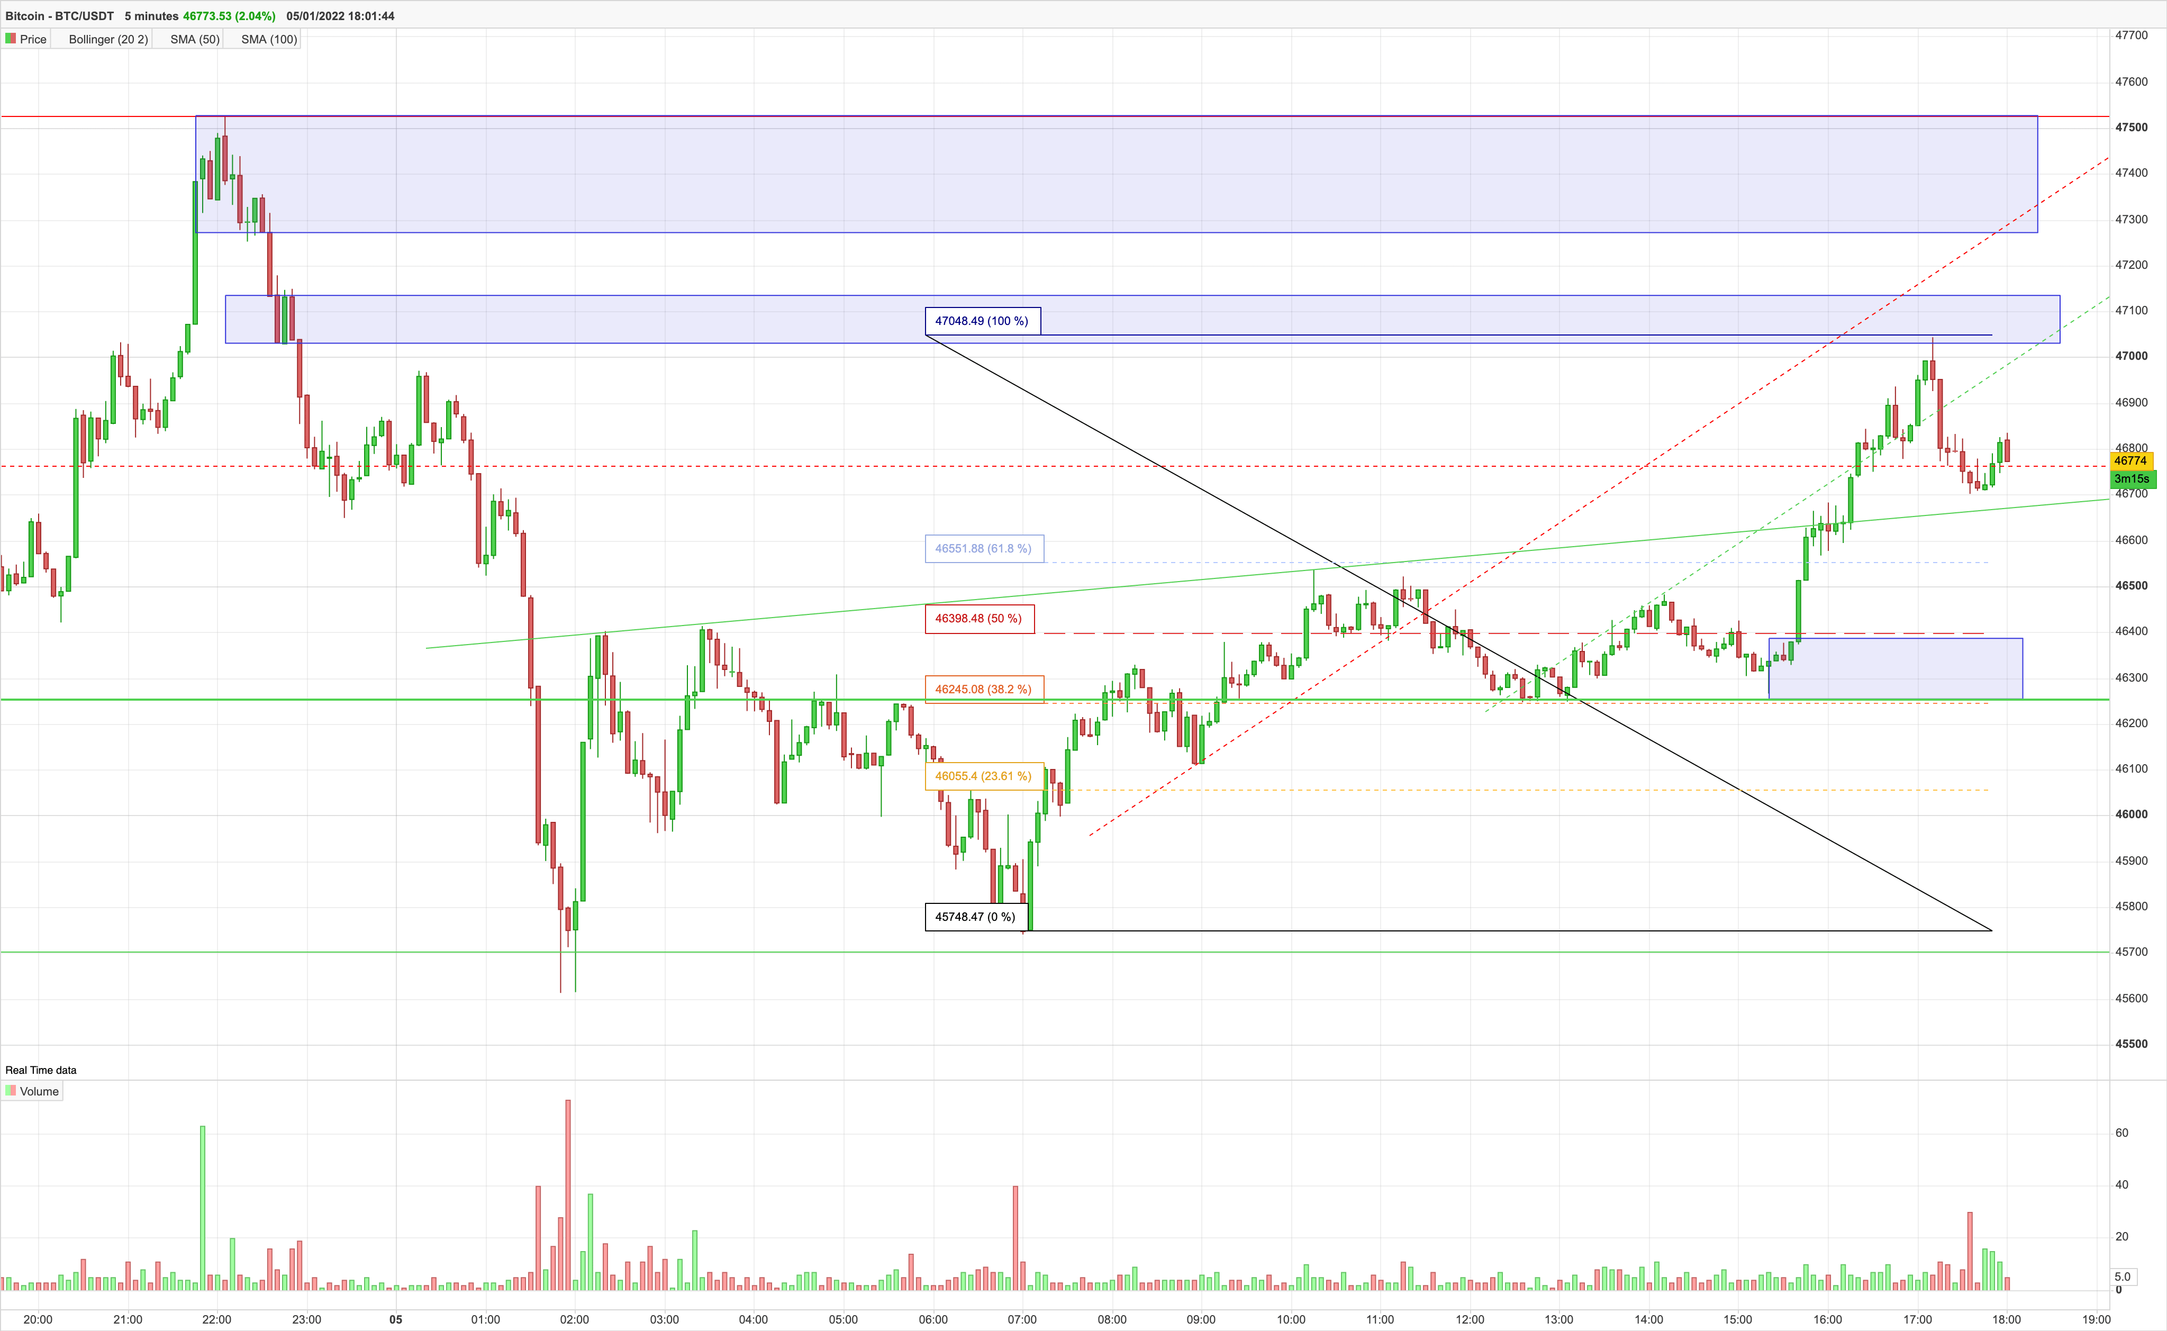Select the 46398.48 (50 %) Fibonacci label
This screenshot has width=2167, height=1331.
tap(980, 619)
